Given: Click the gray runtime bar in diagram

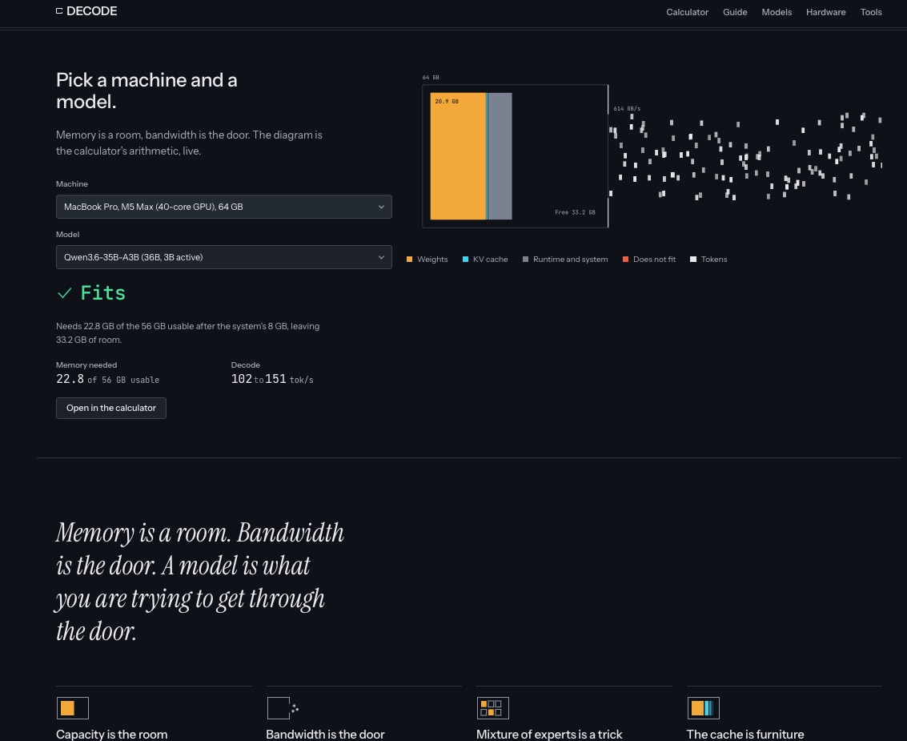Looking at the screenshot, I should coord(500,156).
